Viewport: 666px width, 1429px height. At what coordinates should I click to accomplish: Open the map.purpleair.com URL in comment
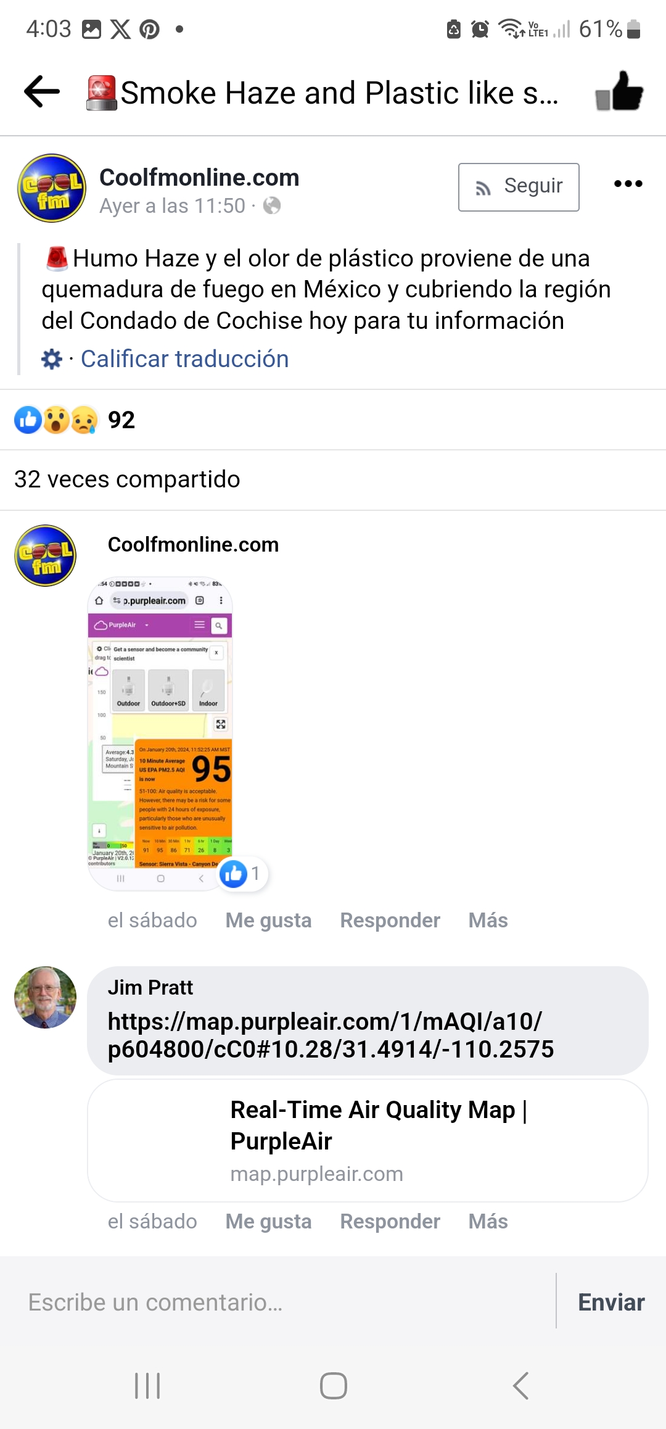(331, 1035)
